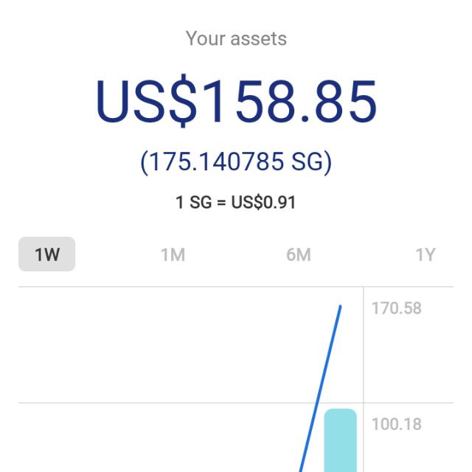This screenshot has height=472, width=472.
Task: Tap the US$0.91 price value
Action: pos(263,202)
